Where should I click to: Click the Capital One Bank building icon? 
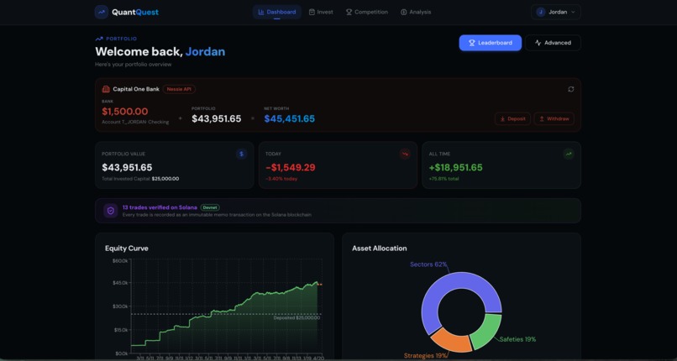tap(106, 89)
